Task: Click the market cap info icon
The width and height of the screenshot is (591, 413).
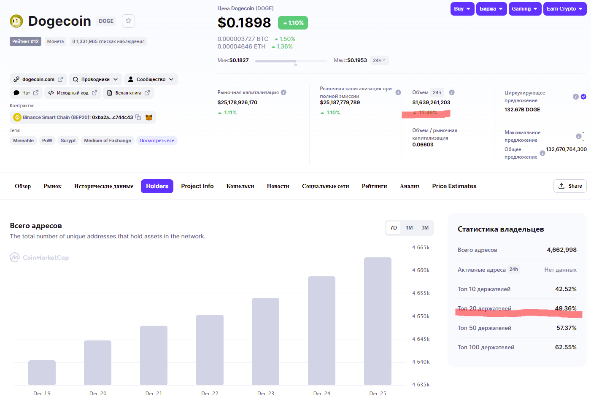Action: [x=283, y=92]
